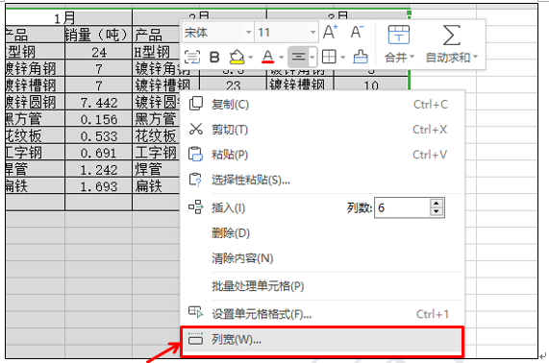Screen dimensions: 549x363
Task: Apply yellow fill color highlight icon
Action: click(237, 57)
